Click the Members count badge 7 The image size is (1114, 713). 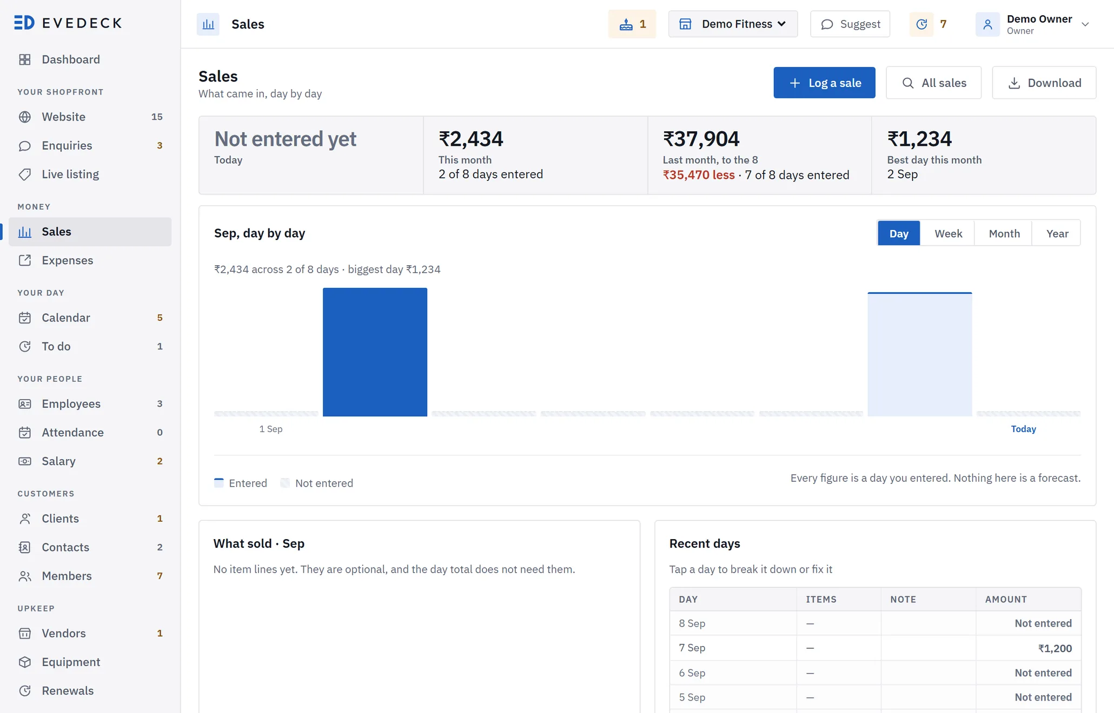(160, 576)
